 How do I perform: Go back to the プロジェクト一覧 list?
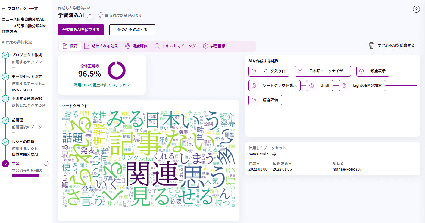tap(20, 9)
